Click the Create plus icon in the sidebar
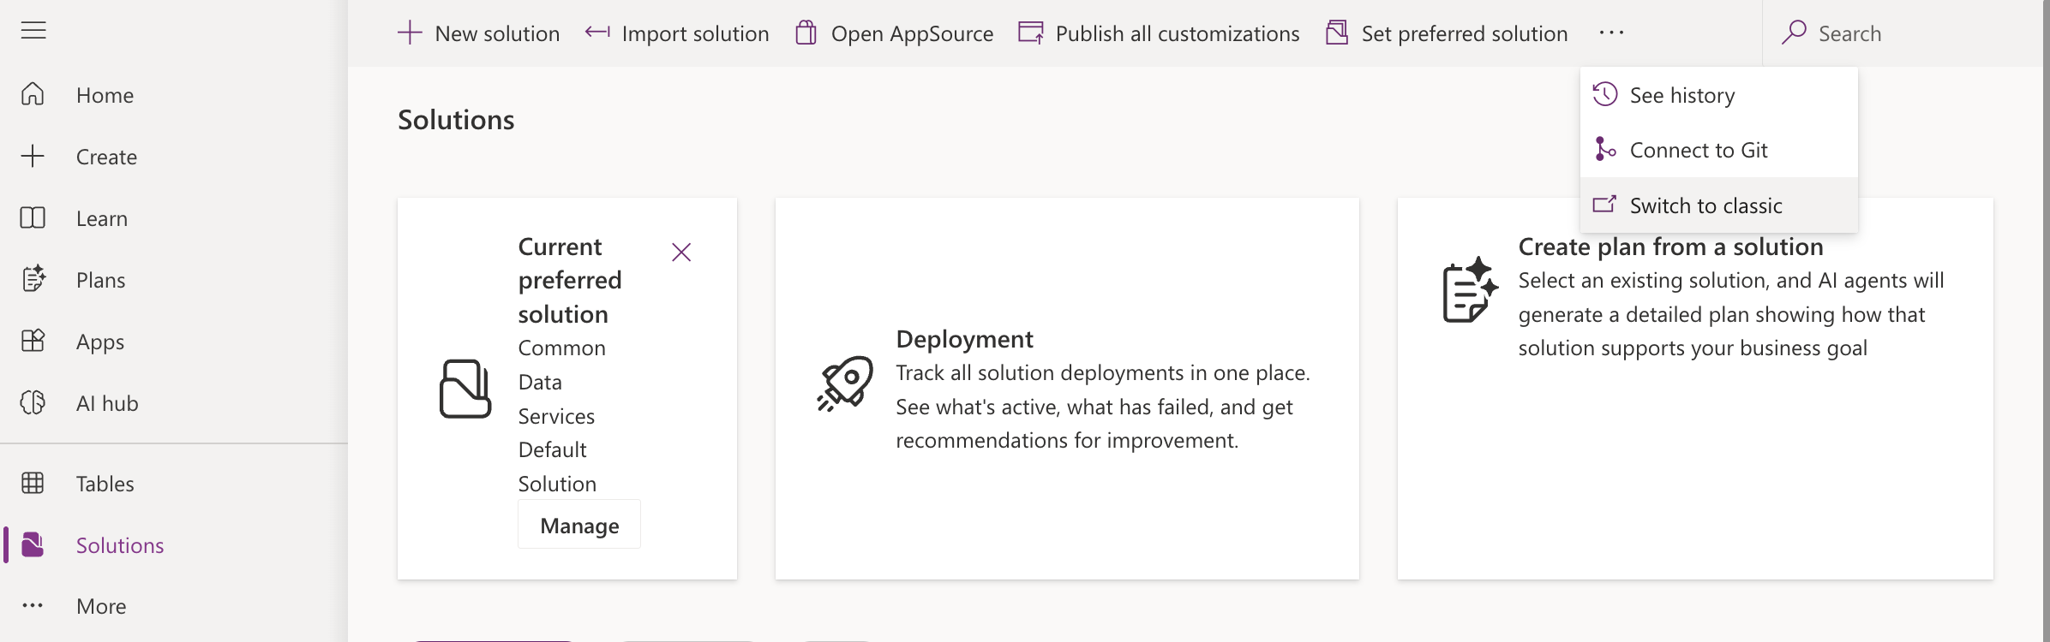Image resolution: width=2050 pixels, height=642 pixels. point(33,156)
